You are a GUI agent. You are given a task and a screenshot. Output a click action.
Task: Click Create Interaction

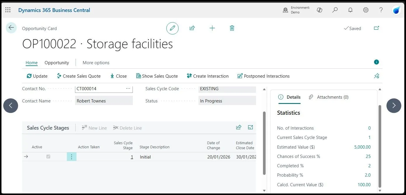(208, 76)
